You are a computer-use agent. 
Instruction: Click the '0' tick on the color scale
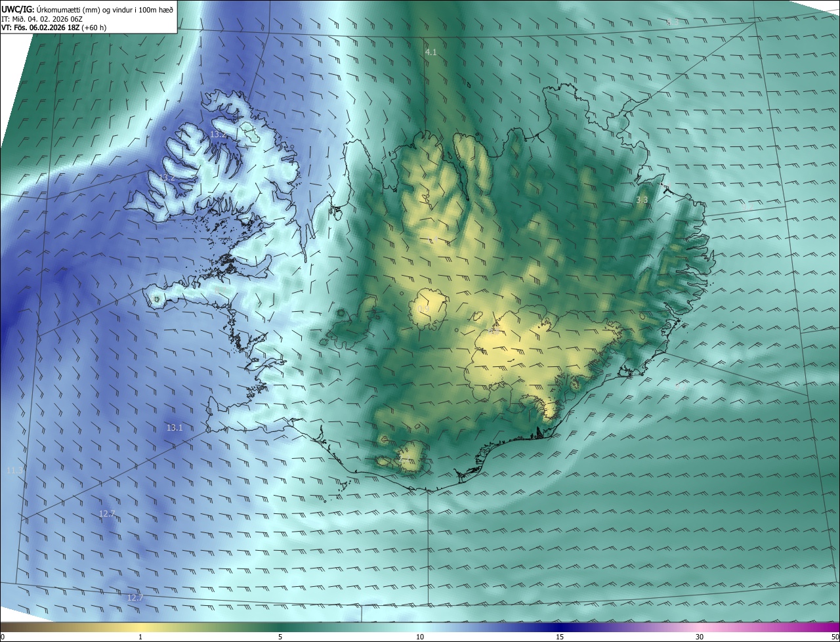[x=3, y=637]
